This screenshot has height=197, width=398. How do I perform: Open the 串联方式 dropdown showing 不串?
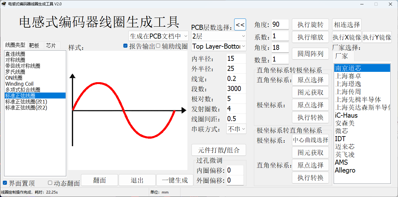[x=236, y=129]
